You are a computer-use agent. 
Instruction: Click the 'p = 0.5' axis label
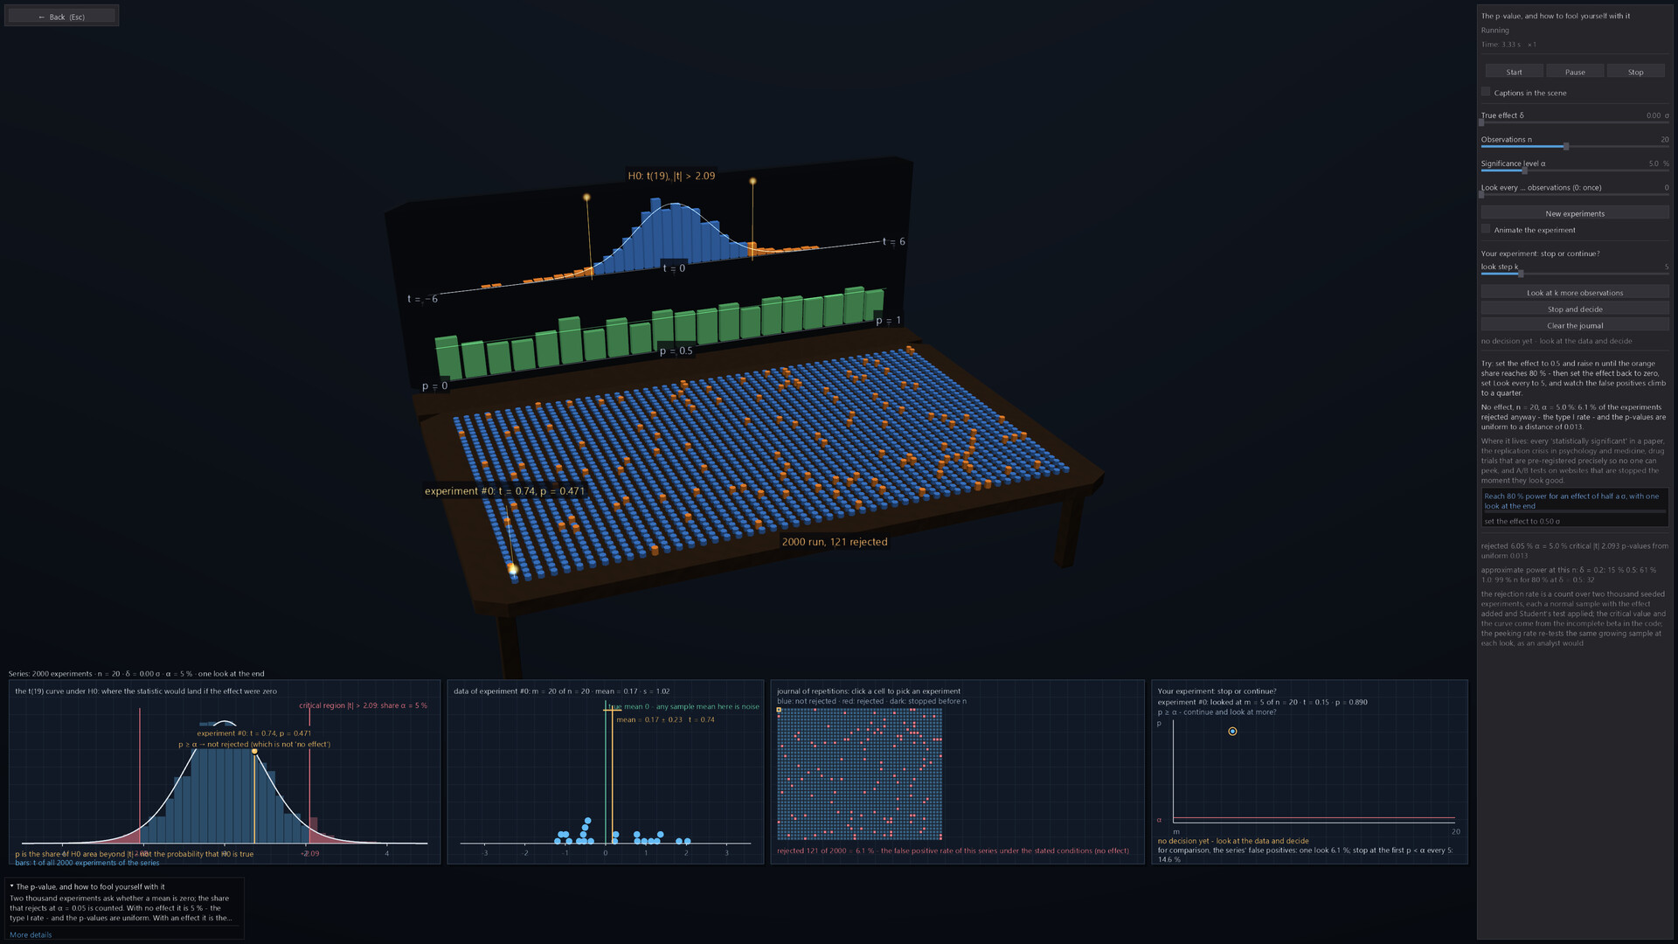(676, 351)
